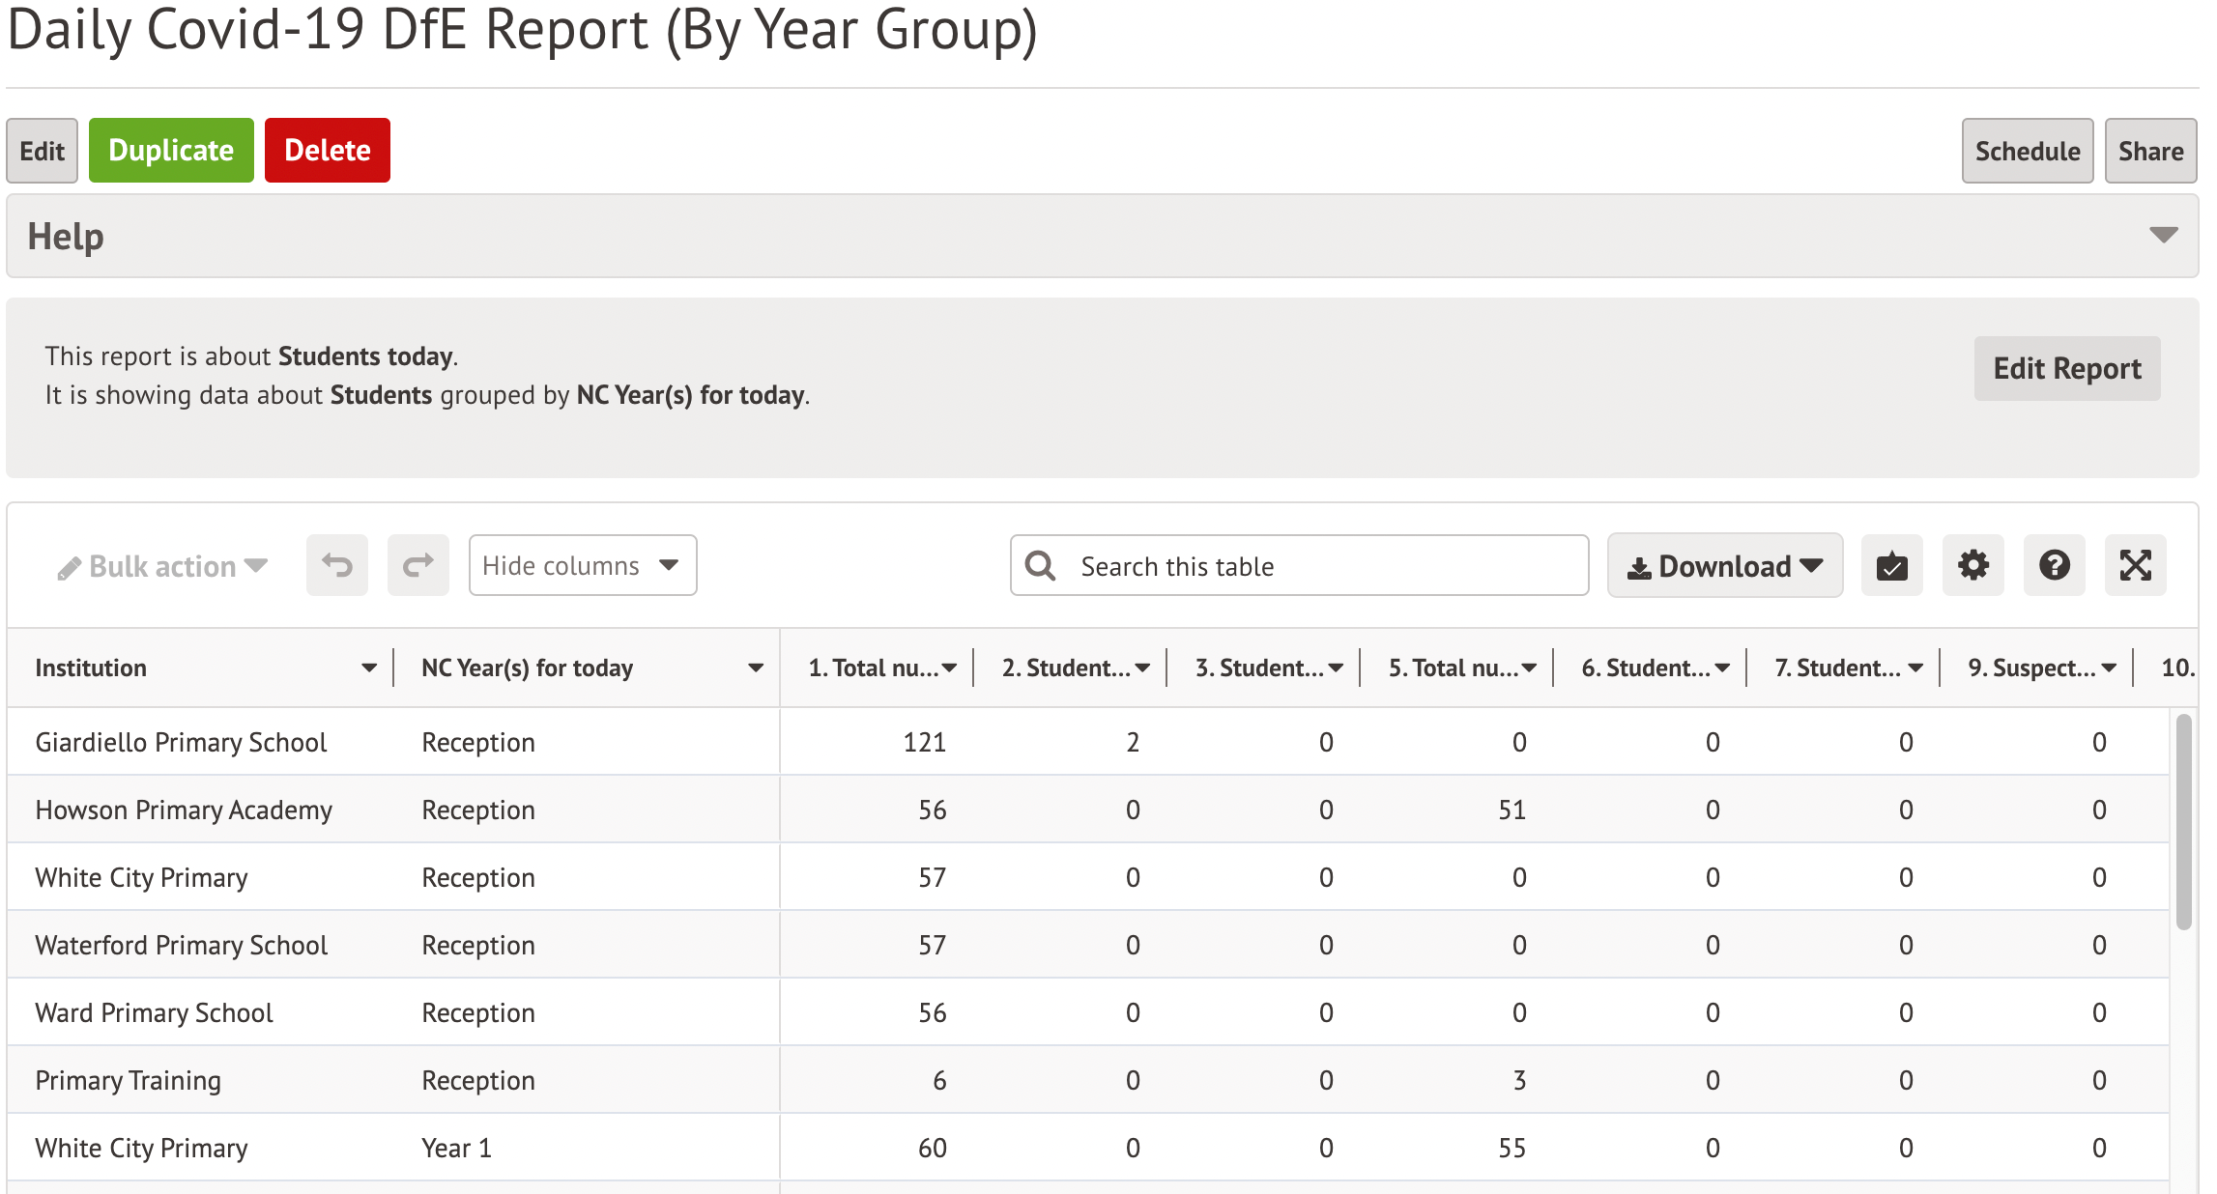Click the help question mark icon
Viewport: 2217px width, 1194px height.
[x=2054, y=565]
